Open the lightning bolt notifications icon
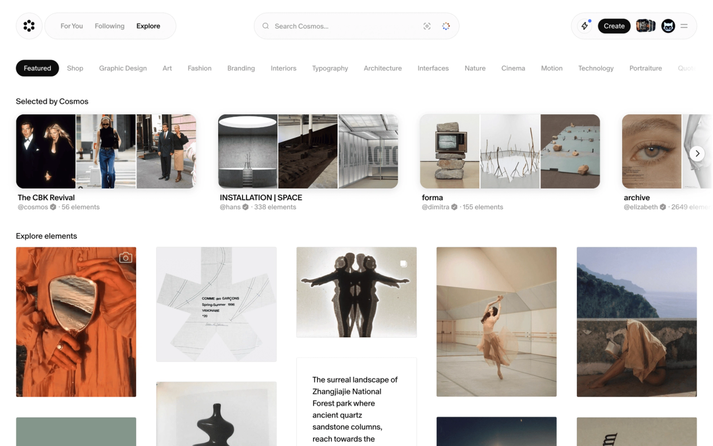The width and height of the screenshot is (713, 446). (585, 26)
